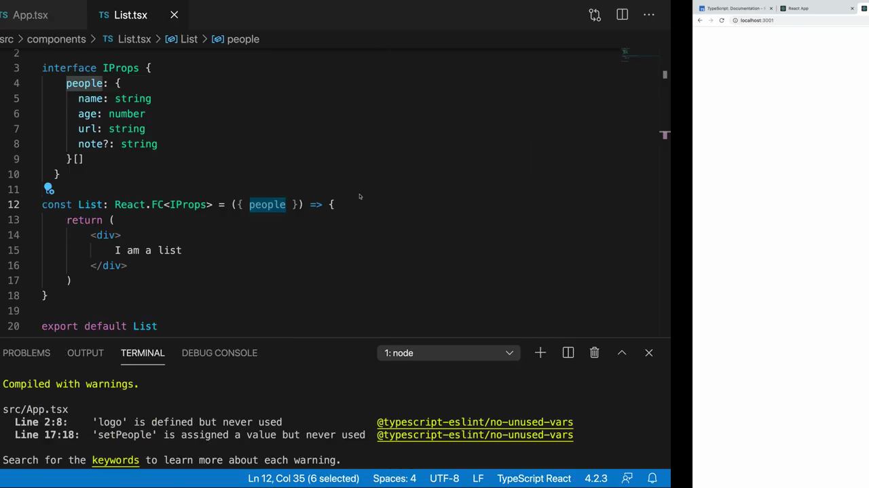Open notifications bell in the status bar
The image size is (869, 488).
click(x=652, y=479)
